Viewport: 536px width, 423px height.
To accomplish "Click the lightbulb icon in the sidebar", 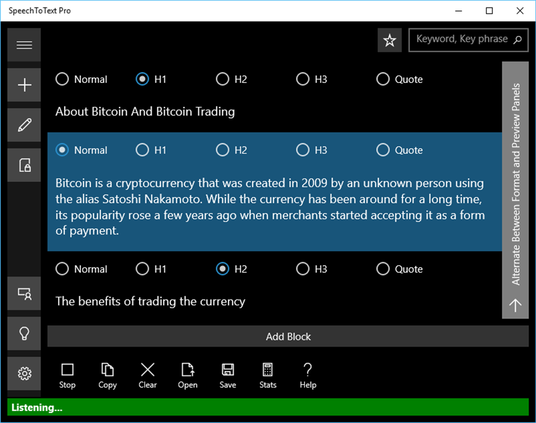I will [x=24, y=334].
